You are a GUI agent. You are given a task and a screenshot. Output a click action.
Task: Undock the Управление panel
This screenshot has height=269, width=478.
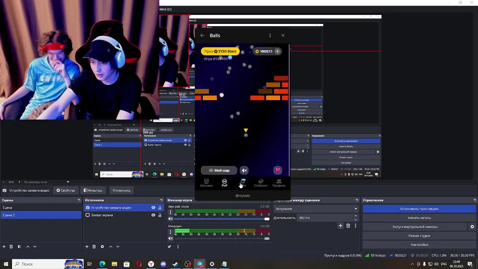coord(475,200)
